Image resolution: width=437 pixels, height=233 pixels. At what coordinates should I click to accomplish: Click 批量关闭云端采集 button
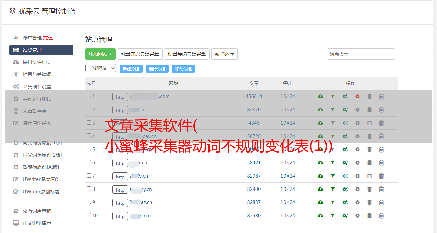pos(187,54)
